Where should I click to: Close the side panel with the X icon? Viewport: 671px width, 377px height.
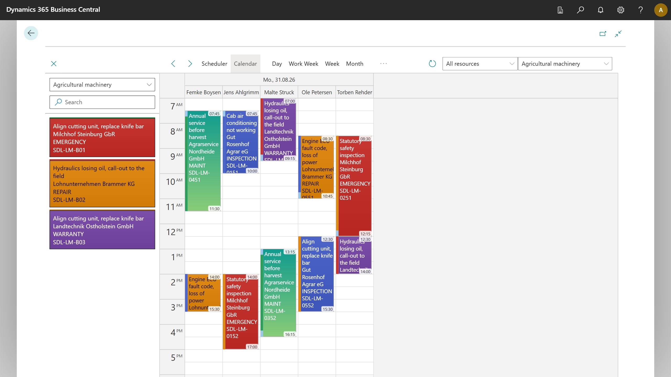pyautogui.click(x=54, y=64)
